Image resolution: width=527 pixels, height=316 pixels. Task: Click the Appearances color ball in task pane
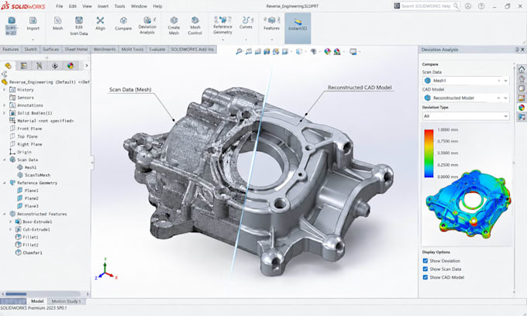[522, 108]
